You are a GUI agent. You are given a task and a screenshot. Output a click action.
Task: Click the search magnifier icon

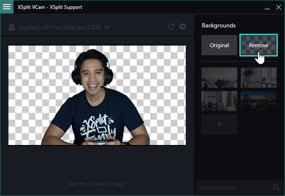click(277, 187)
